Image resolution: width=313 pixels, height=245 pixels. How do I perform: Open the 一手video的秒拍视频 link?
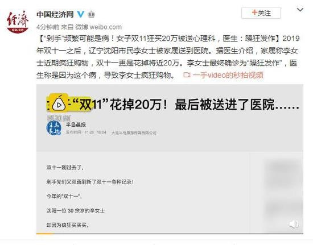228,75
